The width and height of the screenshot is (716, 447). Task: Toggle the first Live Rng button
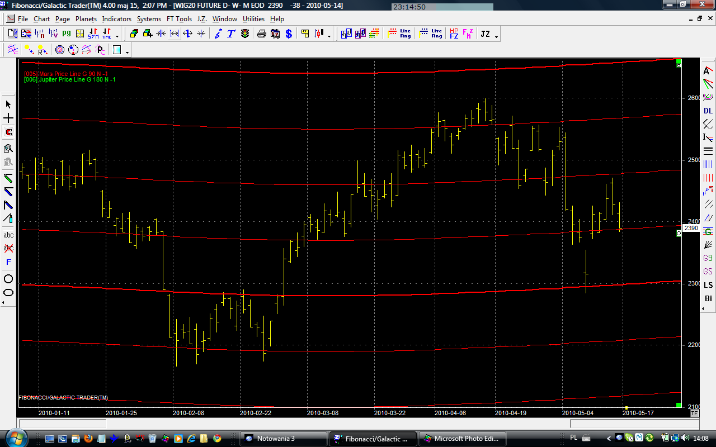point(405,34)
